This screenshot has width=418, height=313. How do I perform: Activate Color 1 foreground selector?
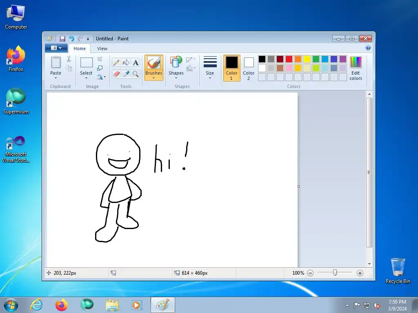[232, 68]
